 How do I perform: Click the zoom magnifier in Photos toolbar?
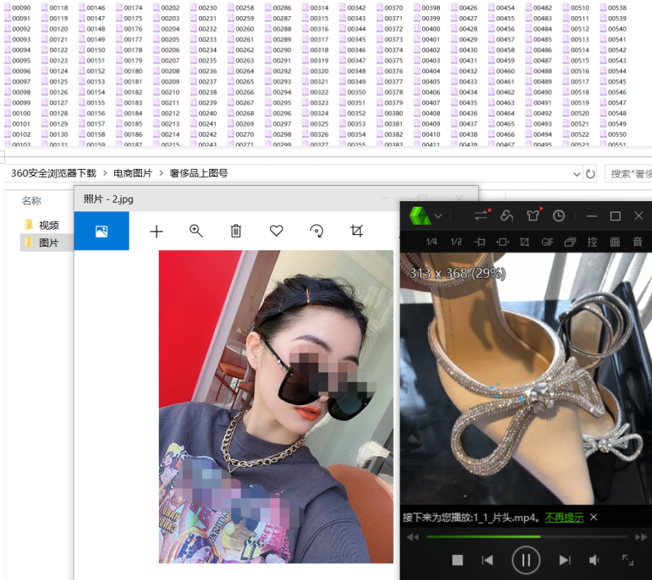196,230
